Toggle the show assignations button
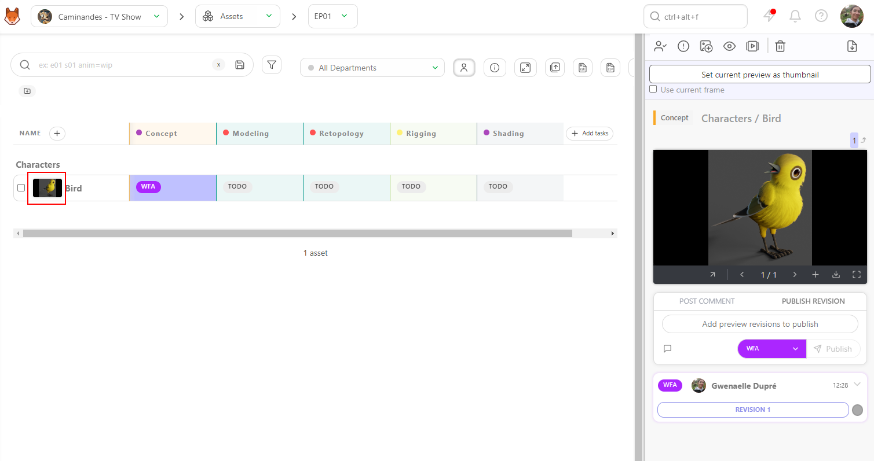 point(464,68)
